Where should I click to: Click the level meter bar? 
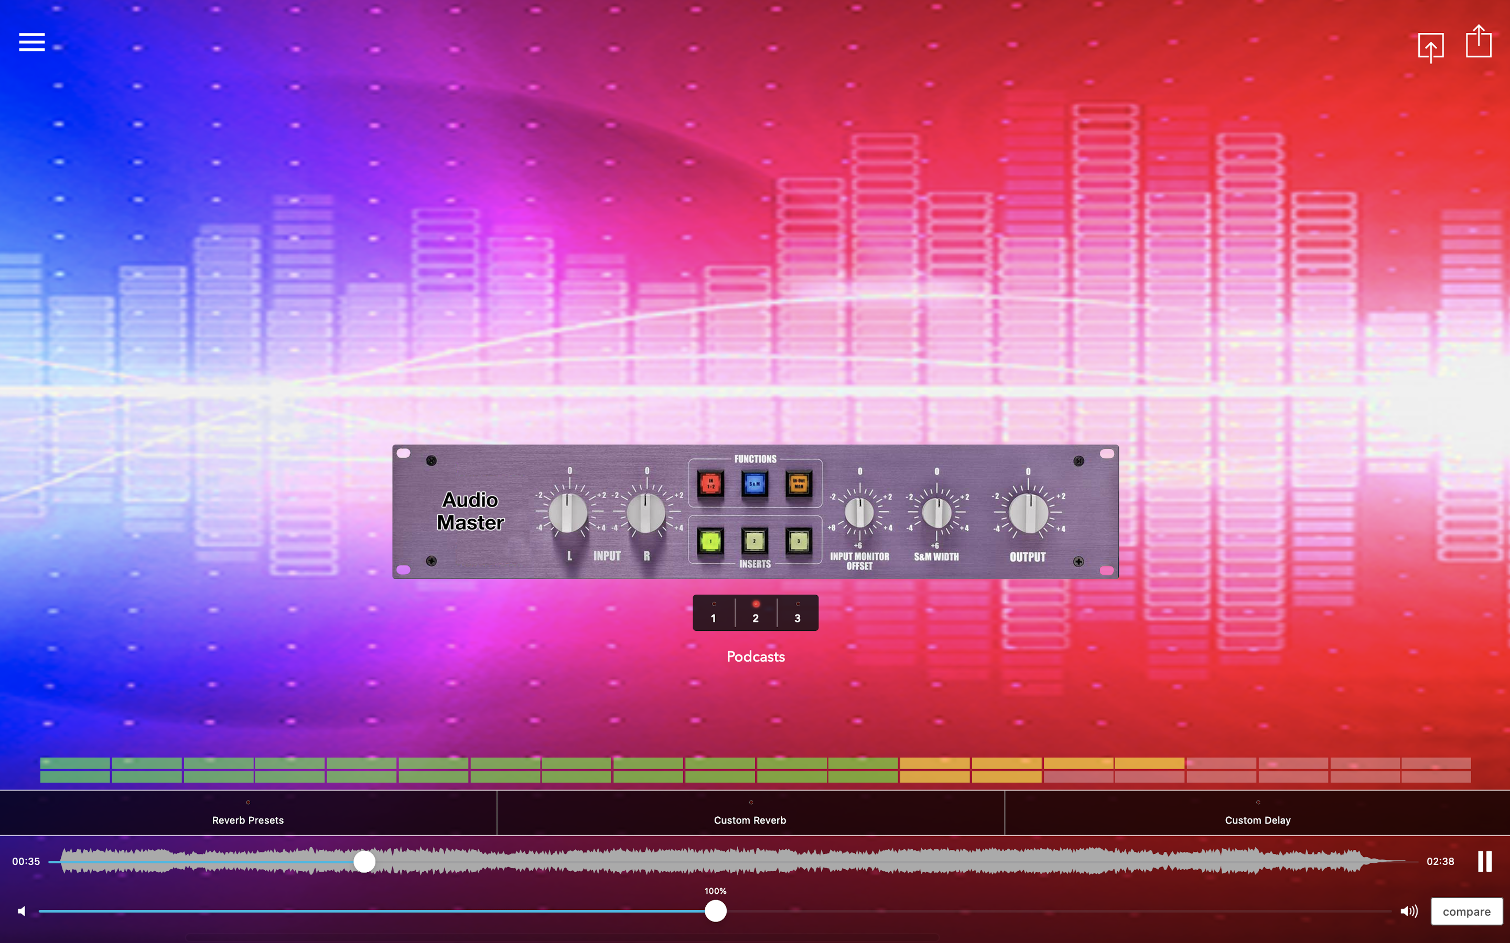(755, 770)
